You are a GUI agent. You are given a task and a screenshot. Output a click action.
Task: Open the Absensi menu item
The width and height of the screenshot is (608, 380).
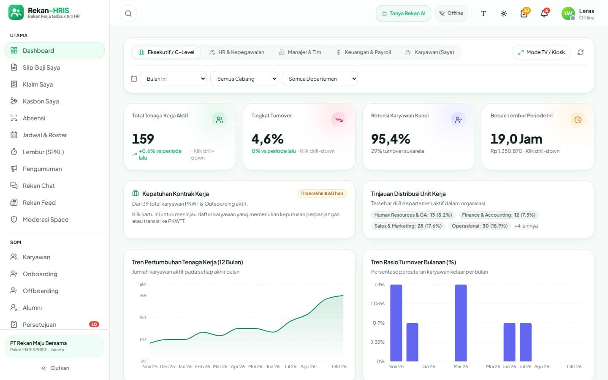[54, 118]
